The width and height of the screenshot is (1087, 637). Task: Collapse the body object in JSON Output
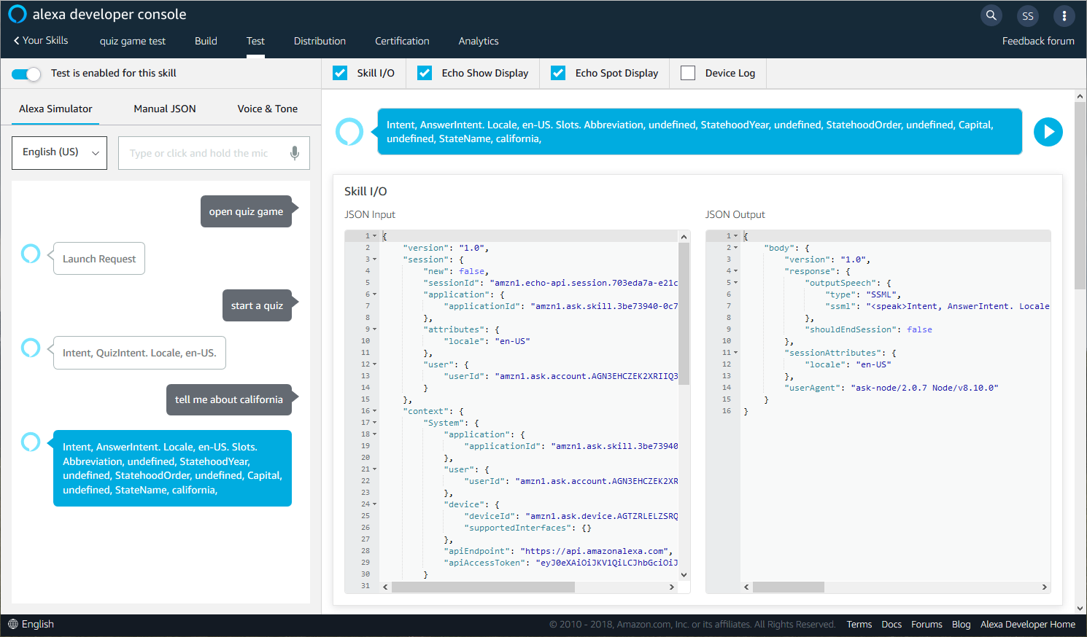pyautogui.click(x=735, y=247)
